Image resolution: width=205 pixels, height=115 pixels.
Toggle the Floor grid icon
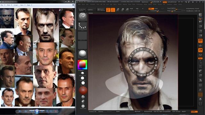click(200, 45)
